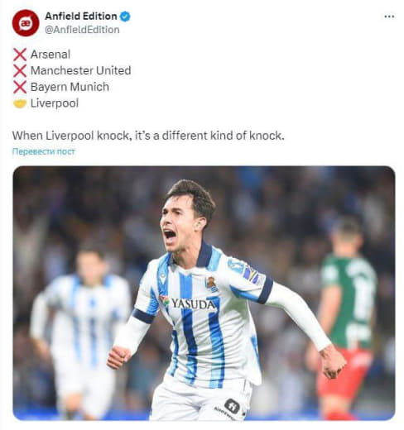Image resolution: width=404 pixels, height=430 pixels.
Task: Click the 'Manchester United' text line
Action: pyautogui.click(x=81, y=70)
